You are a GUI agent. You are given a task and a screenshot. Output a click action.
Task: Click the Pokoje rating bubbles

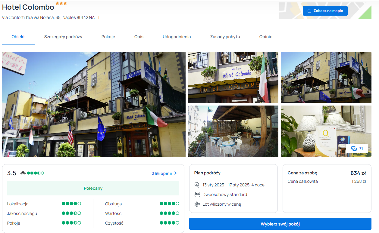tap(71, 223)
